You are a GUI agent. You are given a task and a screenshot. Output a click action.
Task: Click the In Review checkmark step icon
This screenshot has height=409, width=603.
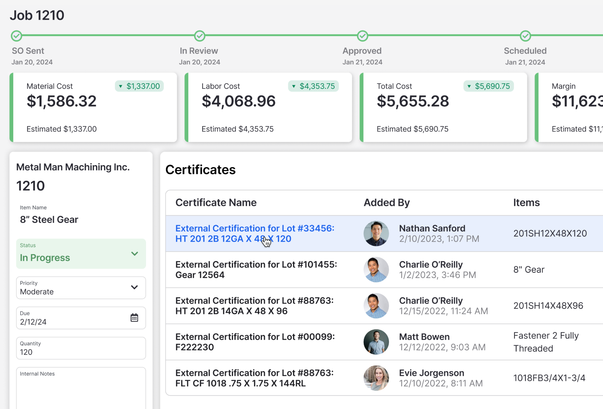click(200, 36)
